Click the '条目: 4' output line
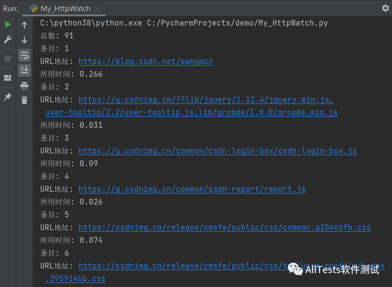The height and width of the screenshot is (287, 392). point(55,176)
